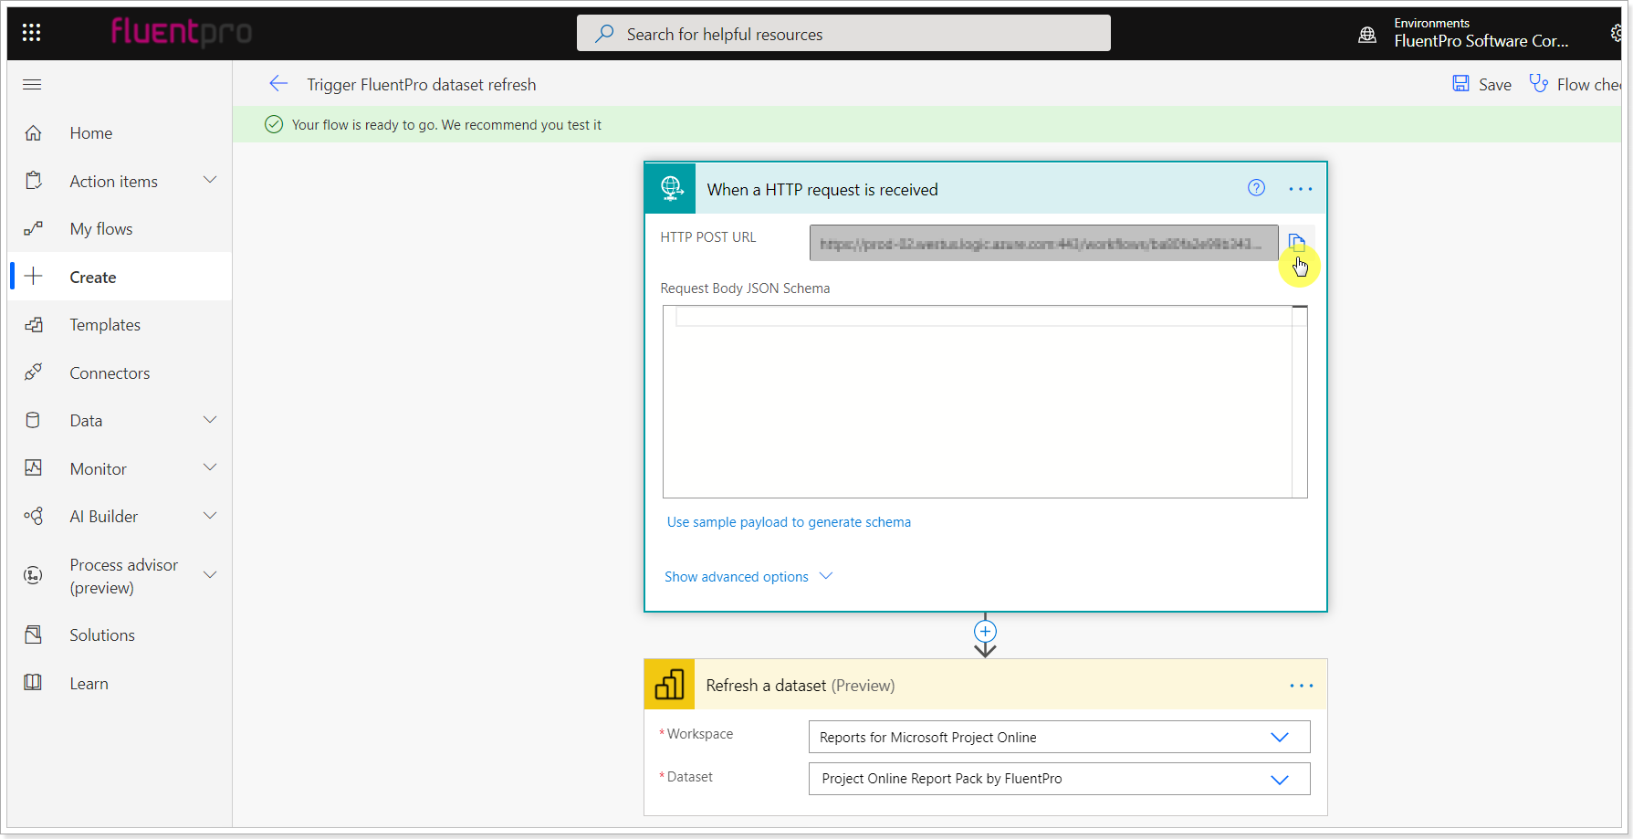Switch environment FluentPro Software Cor...
Viewport: 1633px width, 839px height.
coord(1480,41)
